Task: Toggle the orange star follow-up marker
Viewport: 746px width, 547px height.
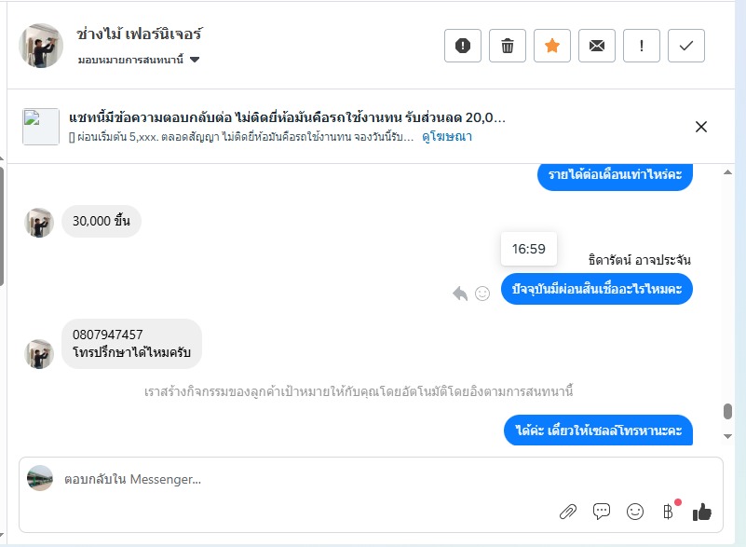Action: point(552,46)
